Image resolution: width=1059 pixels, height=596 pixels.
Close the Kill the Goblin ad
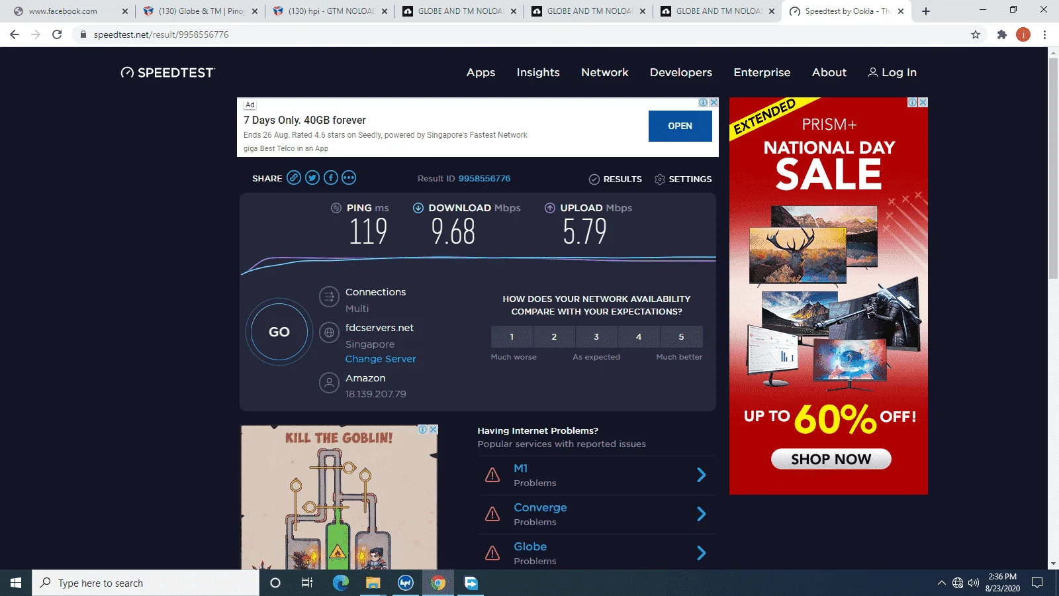[434, 429]
